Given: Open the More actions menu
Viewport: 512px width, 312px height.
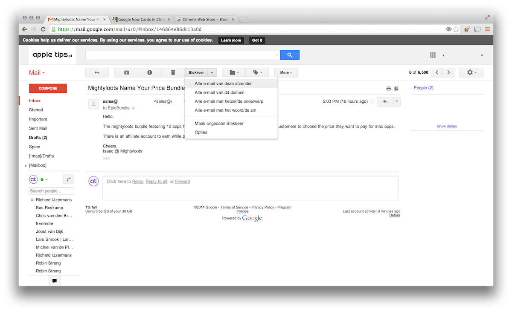Looking at the screenshot, I should tap(286, 72).
